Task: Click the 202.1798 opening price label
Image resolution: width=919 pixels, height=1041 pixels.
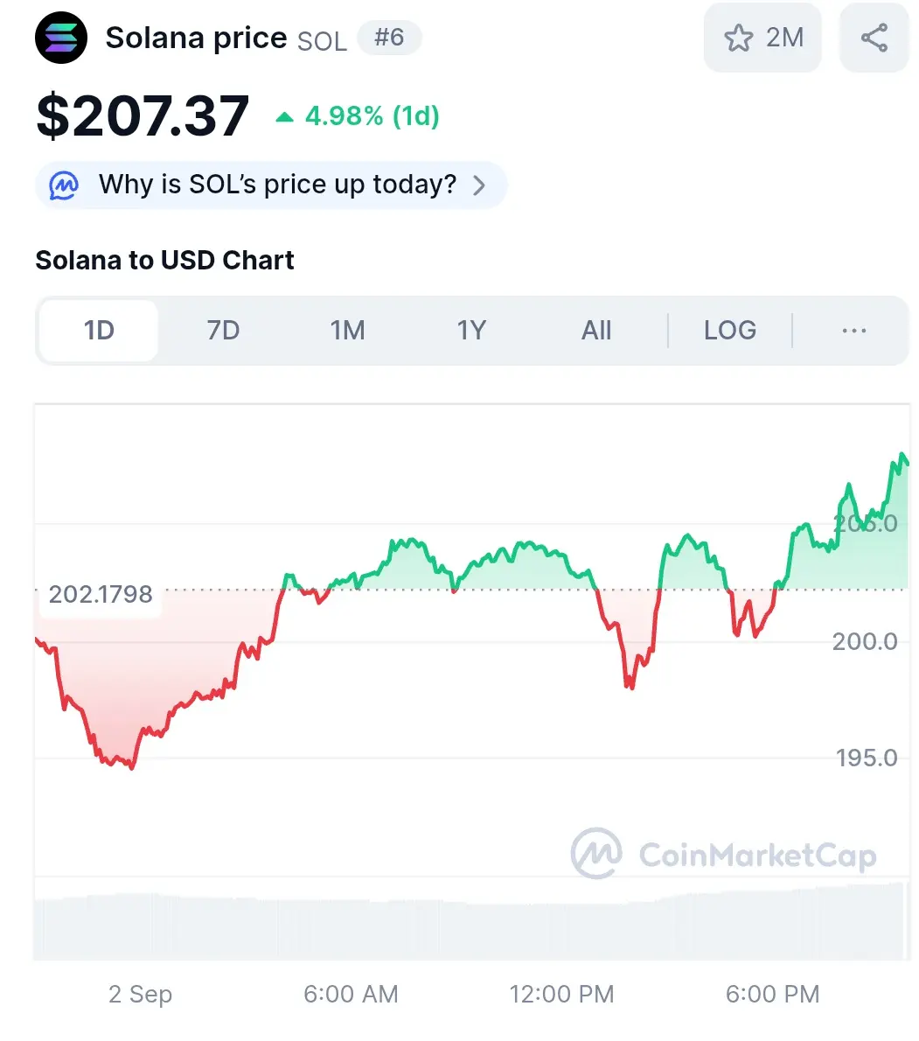Action: click(x=101, y=594)
